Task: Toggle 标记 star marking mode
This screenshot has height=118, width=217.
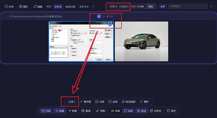Action: tap(142, 111)
